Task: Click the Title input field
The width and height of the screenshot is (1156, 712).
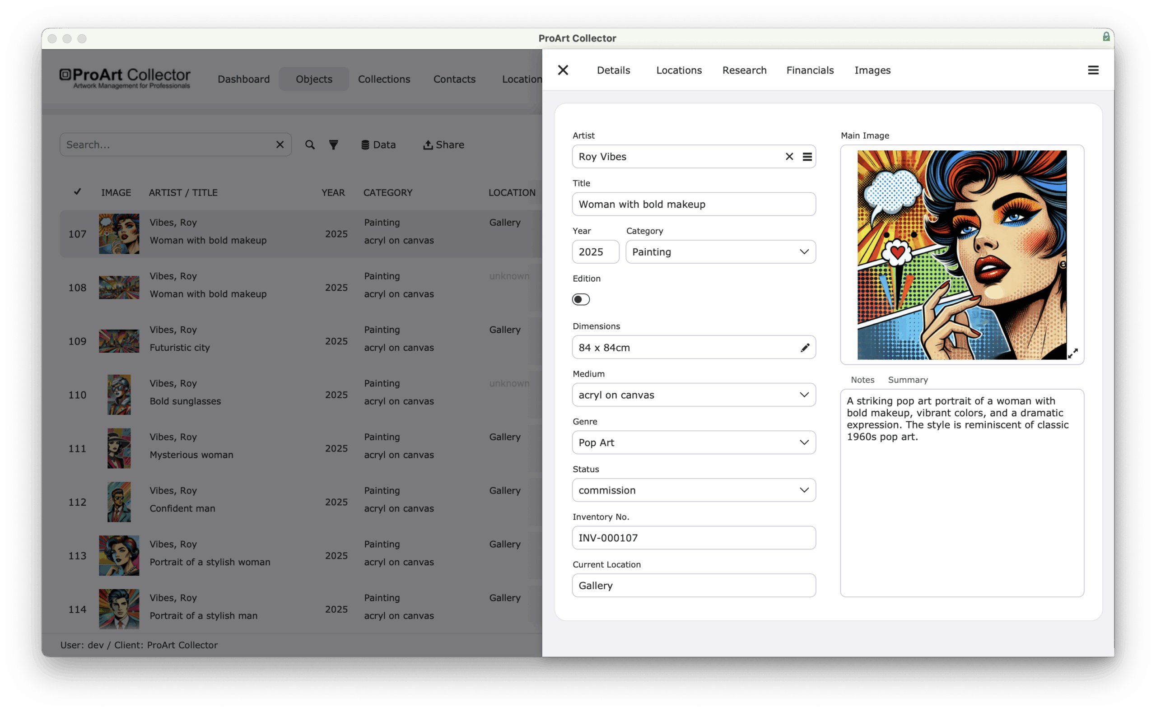Action: [694, 204]
